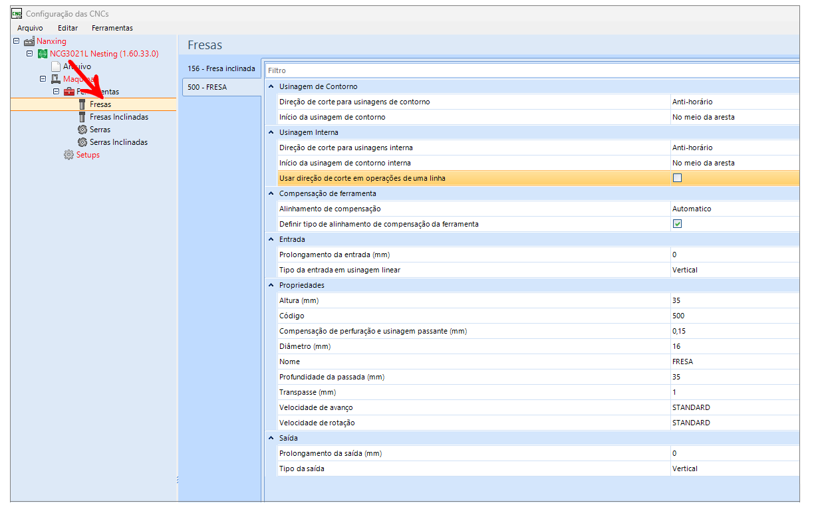Open 'Alinhamento de compensação' Automatico value
The height and width of the screenshot is (519, 818).
click(734, 209)
